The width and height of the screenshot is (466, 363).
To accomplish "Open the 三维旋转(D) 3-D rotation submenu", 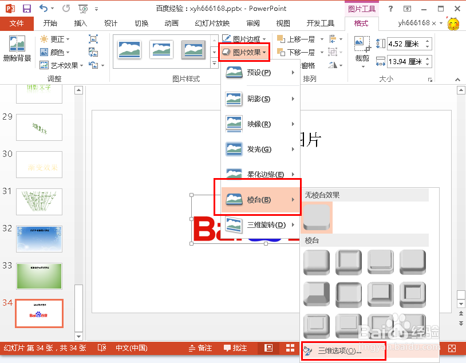I will 260,225.
